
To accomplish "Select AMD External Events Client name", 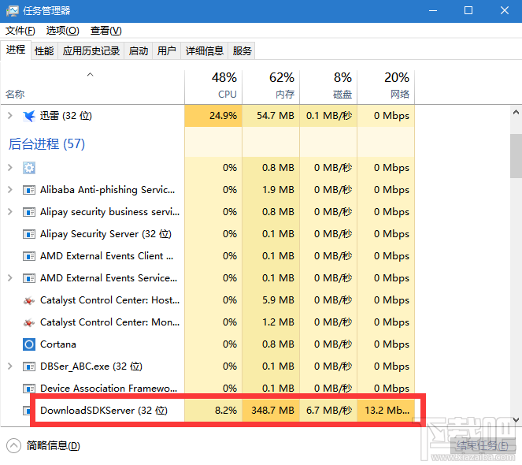I will (x=107, y=256).
